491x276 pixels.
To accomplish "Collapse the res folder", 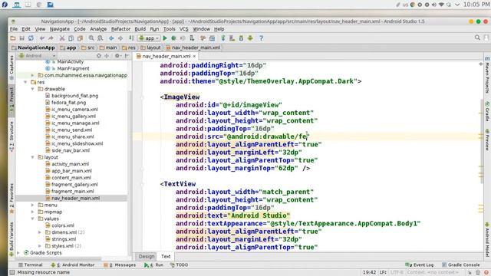I will [x=25, y=82].
